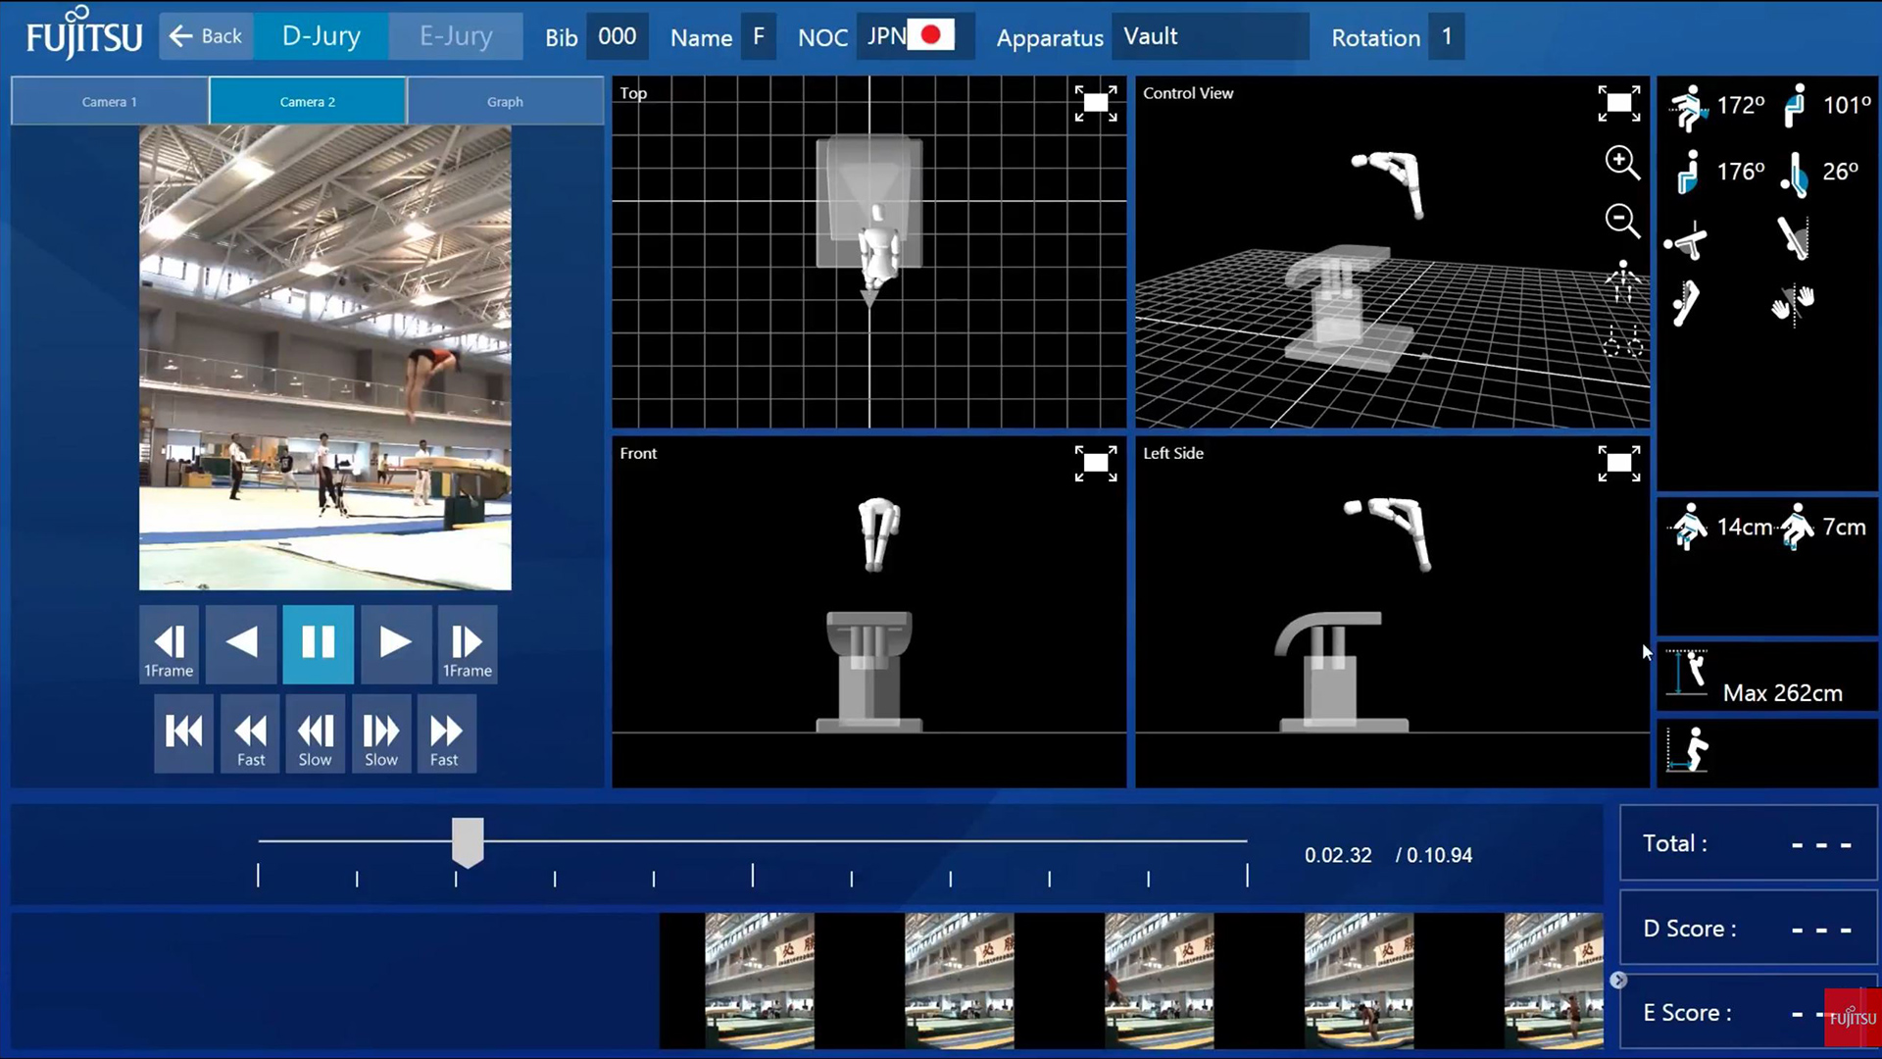
Task: Click the Name field showing F
Action: point(758,36)
